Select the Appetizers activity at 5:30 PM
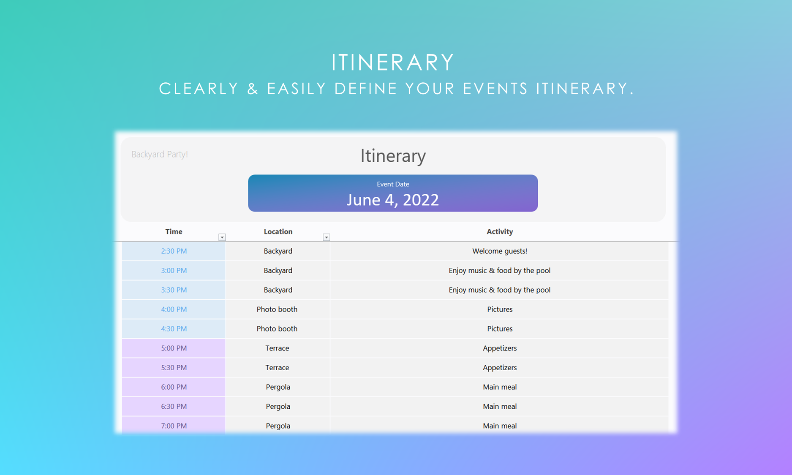Screen dimensions: 792x475 pos(499,368)
